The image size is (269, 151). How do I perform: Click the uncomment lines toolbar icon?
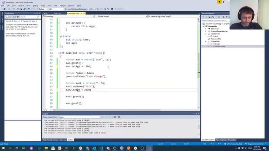[x=108, y=9]
